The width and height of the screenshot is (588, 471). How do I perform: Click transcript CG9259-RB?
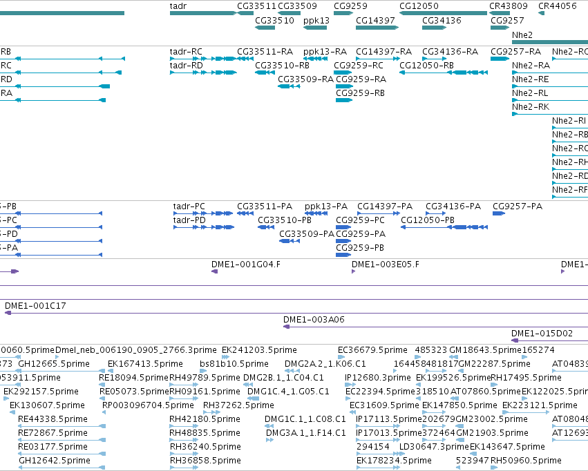(344, 100)
